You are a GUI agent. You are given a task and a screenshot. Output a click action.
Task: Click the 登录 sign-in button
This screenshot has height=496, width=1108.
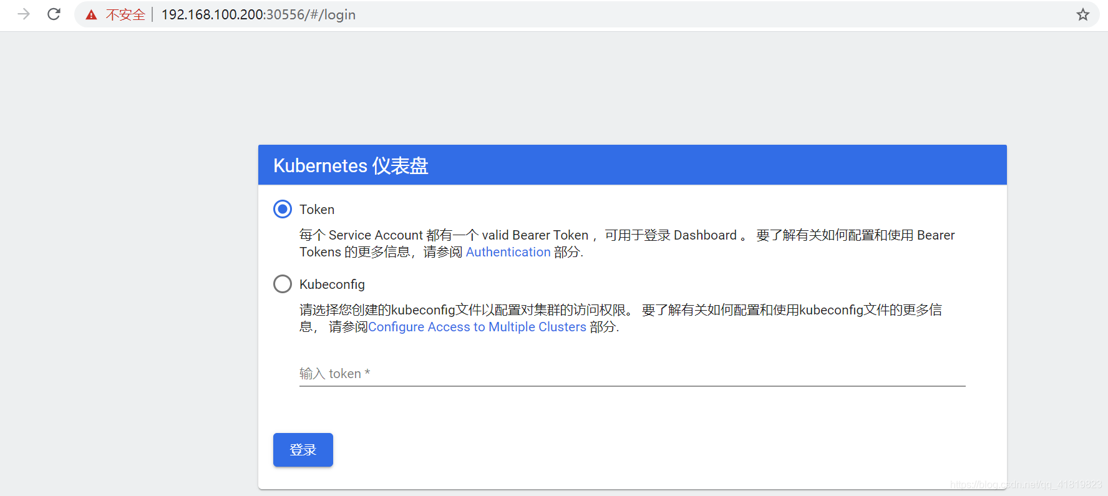click(x=303, y=450)
